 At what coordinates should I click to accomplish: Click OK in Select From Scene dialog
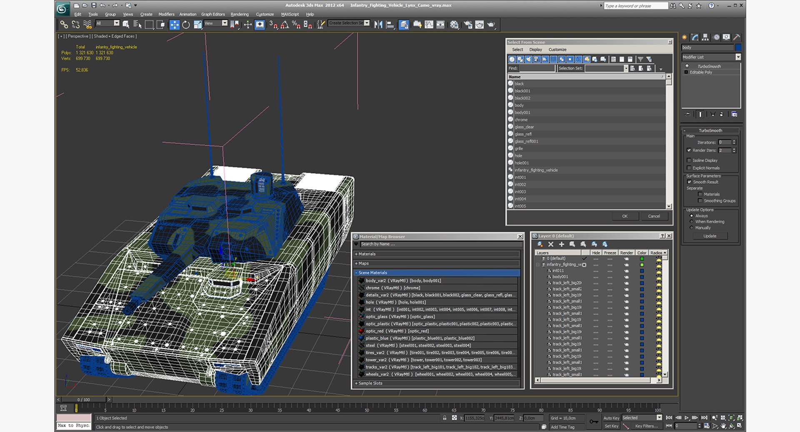tap(625, 216)
